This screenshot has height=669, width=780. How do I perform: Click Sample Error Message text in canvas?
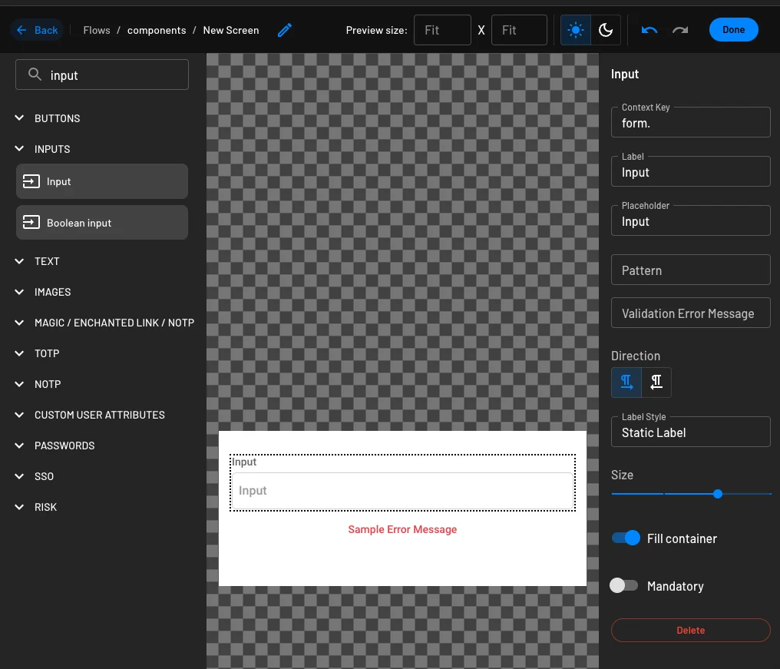pyautogui.click(x=402, y=529)
